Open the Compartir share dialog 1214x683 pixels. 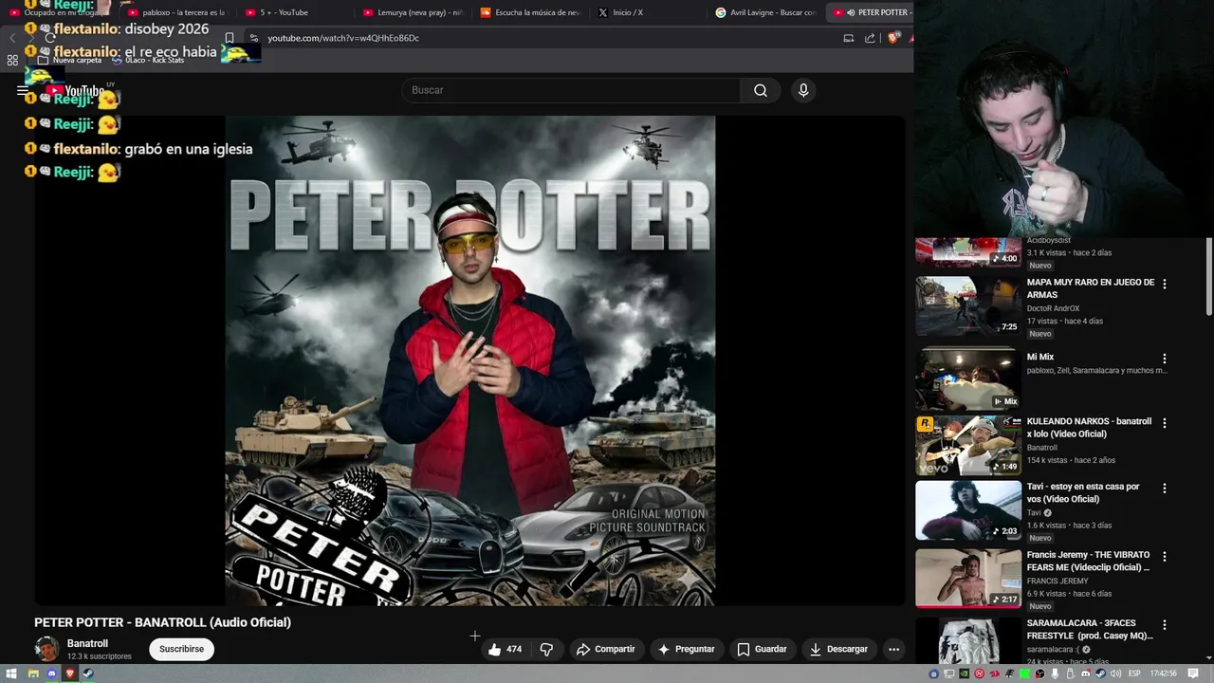click(x=605, y=649)
